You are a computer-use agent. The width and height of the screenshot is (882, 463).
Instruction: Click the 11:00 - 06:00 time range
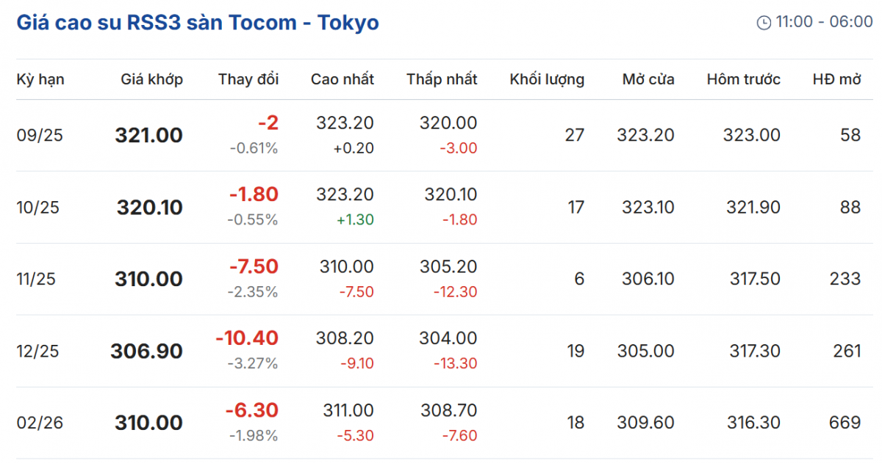tap(824, 22)
